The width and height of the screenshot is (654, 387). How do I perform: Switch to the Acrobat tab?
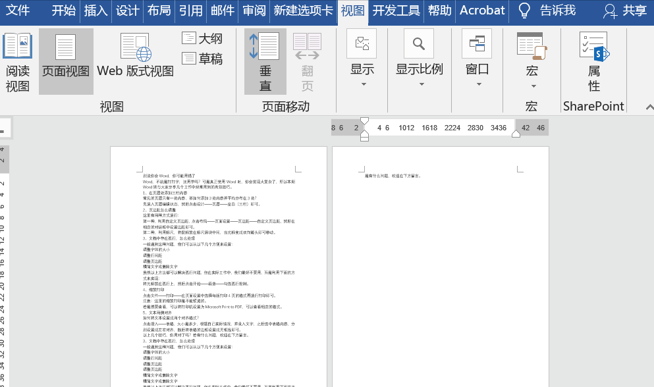pyautogui.click(x=481, y=11)
